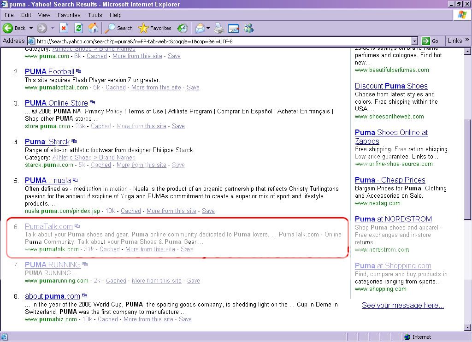Open the Edit menu
Viewport: 472px width, 342px height.
click(x=26, y=15)
